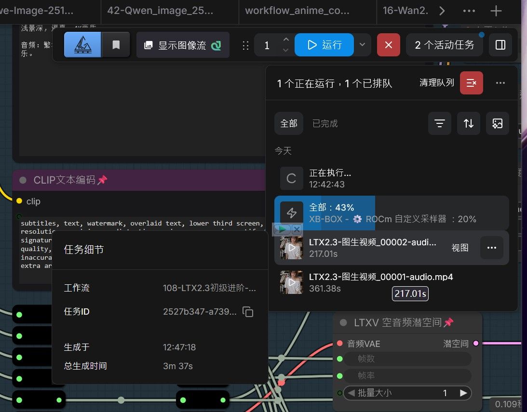Open the queue filter icon
The image size is (527, 412).
pos(439,123)
